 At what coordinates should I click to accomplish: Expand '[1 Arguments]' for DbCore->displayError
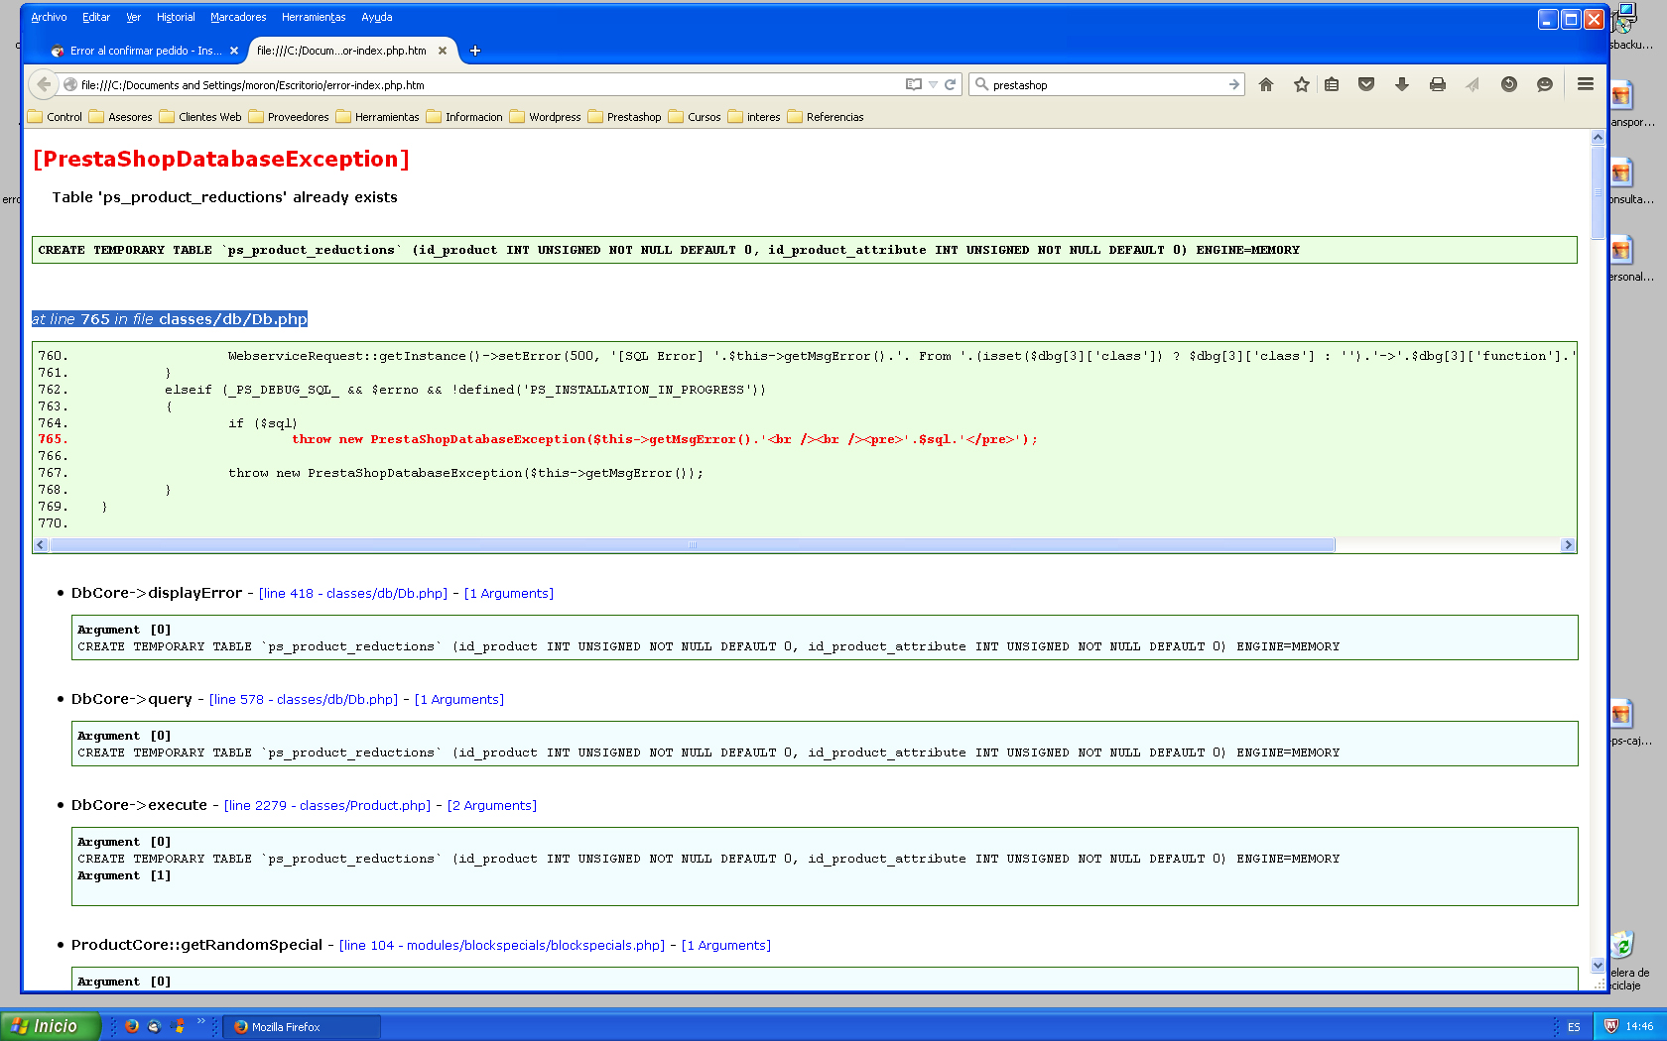[509, 593]
